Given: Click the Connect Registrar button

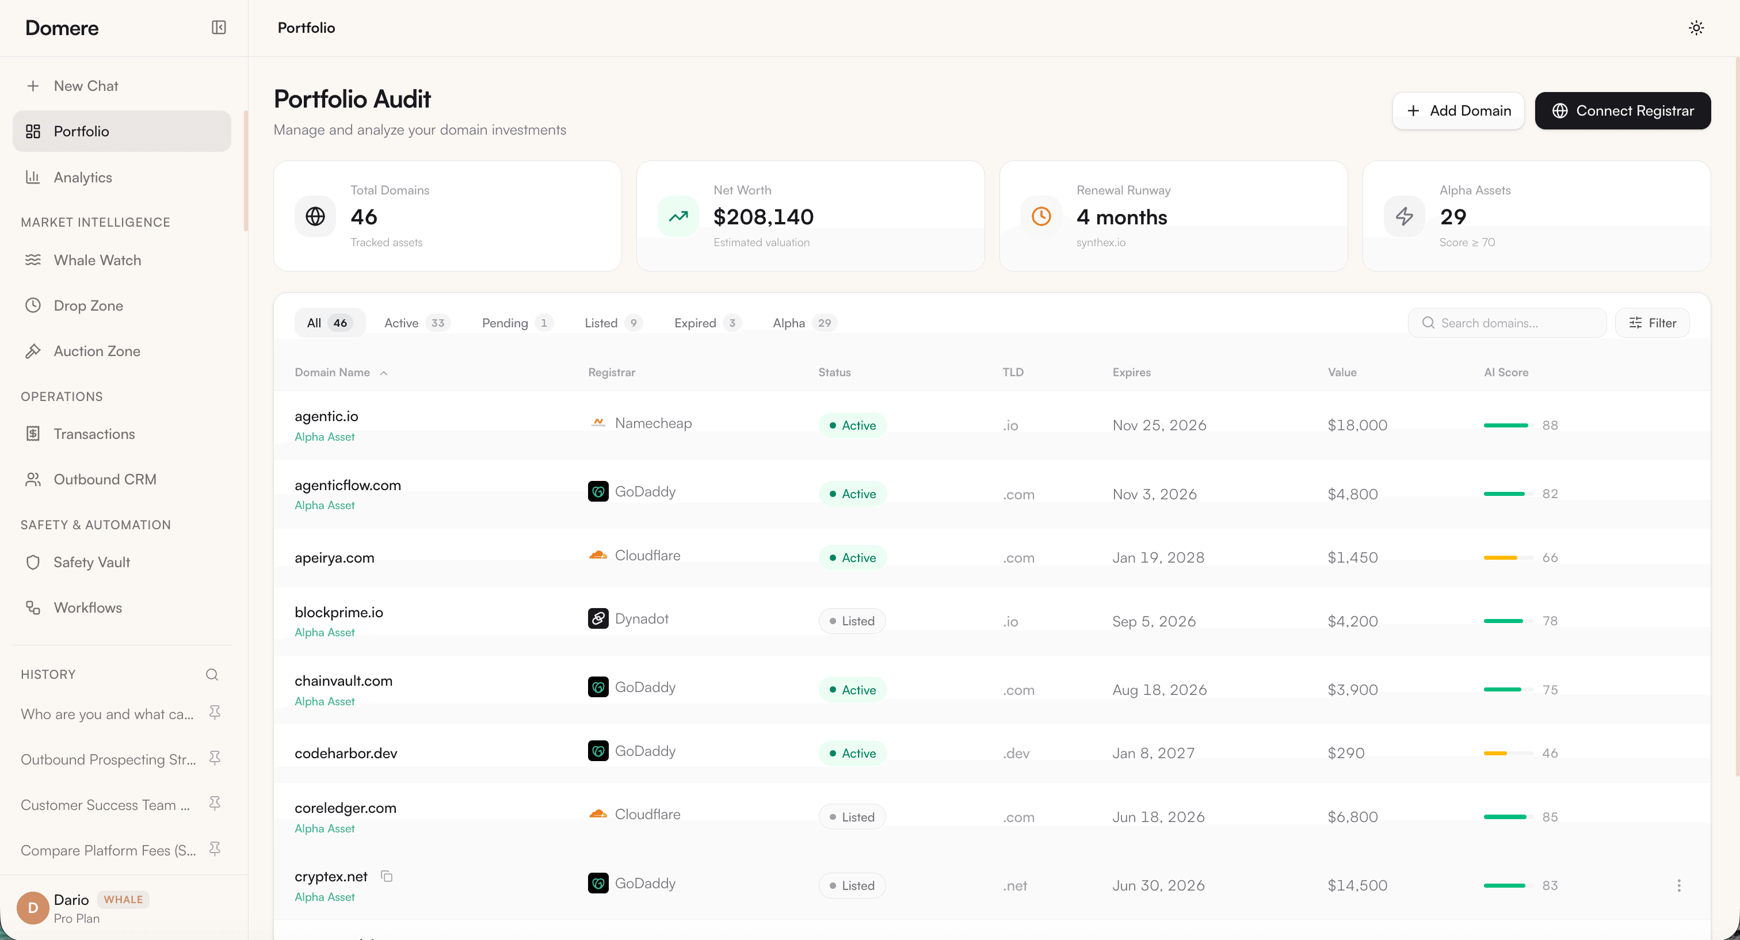Looking at the screenshot, I should 1623,110.
